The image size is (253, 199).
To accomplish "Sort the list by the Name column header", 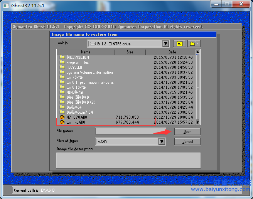I will tap(86, 52).
